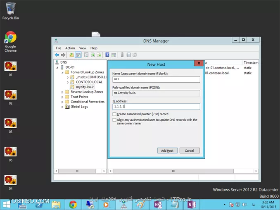Open PowerShell from the taskbar
This screenshot has width=280, height=210.
(39, 205)
